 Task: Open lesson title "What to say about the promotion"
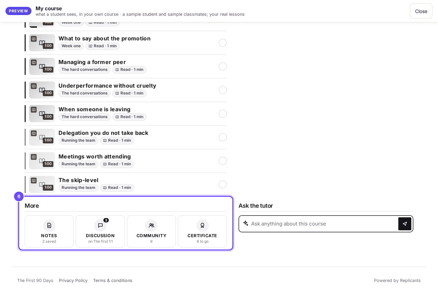pyautogui.click(x=104, y=38)
